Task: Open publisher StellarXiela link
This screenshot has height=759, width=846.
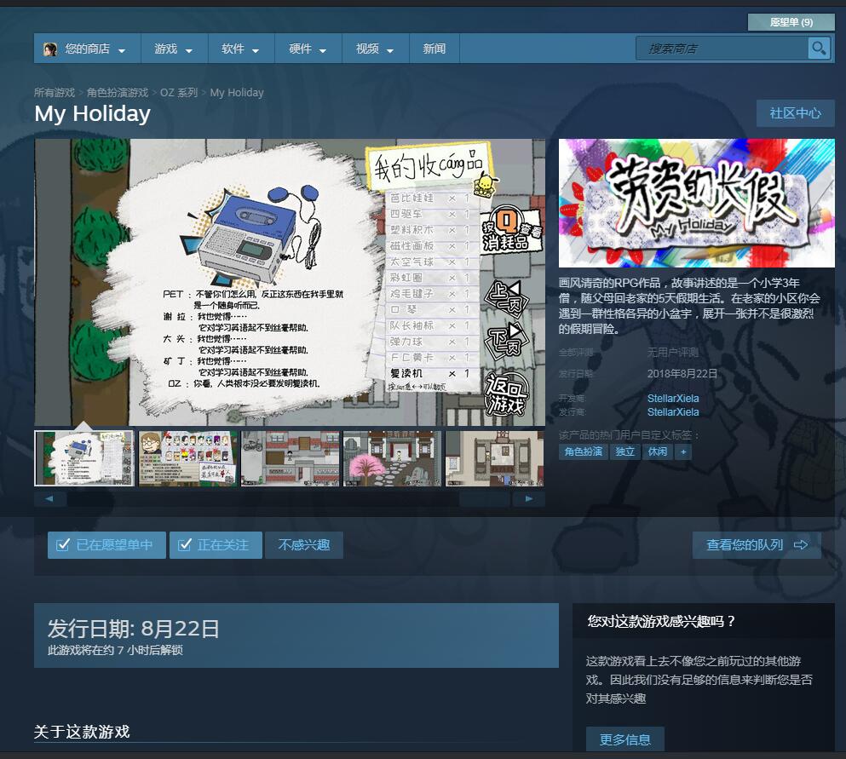Action: point(673,411)
